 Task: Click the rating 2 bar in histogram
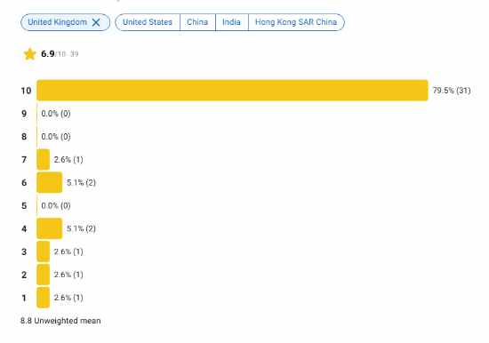[43, 275]
